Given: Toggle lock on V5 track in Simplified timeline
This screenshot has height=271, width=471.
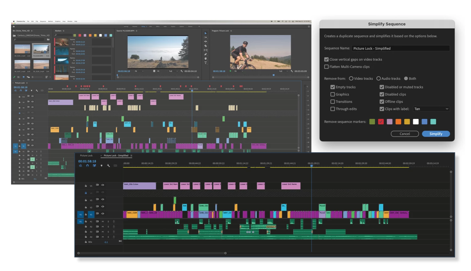Looking at the screenshot, I should (x=86, y=186).
